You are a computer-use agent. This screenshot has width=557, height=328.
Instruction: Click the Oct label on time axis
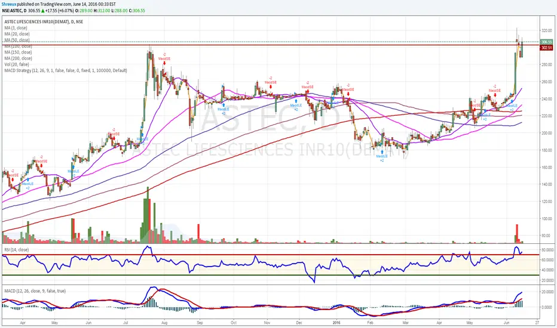[x=234, y=323]
